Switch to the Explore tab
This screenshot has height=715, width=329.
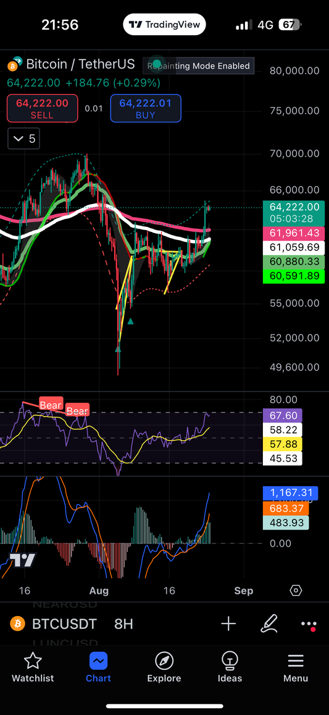click(x=164, y=667)
